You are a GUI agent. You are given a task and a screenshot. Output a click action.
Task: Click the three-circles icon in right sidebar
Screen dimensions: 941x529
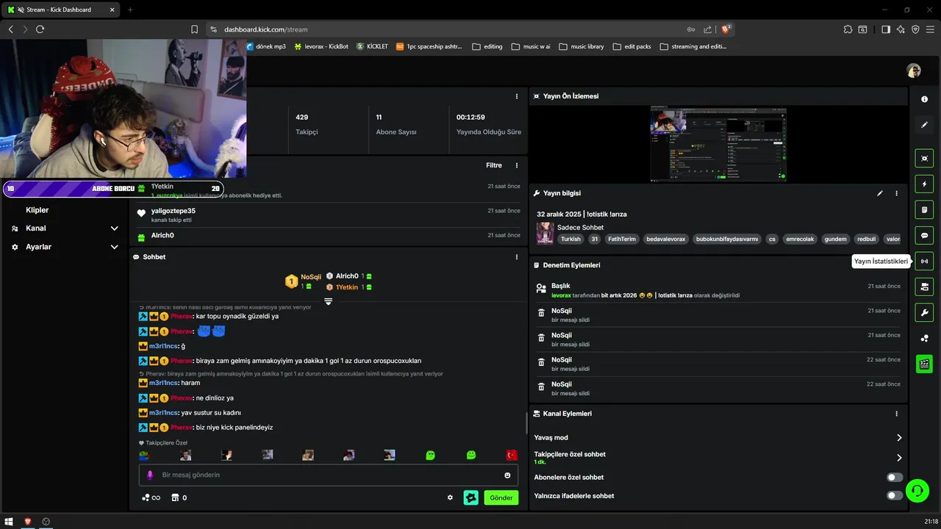tap(924, 338)
